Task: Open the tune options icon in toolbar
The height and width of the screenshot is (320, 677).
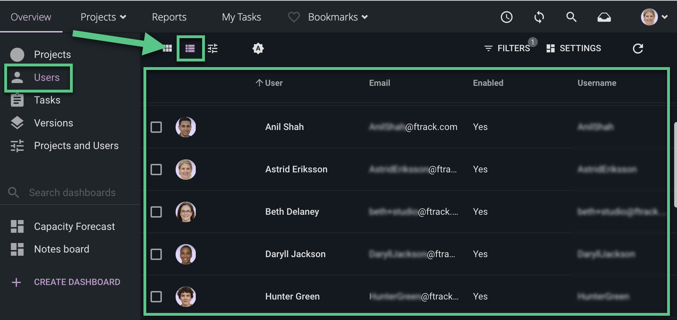Action: (x=212, y=48)
